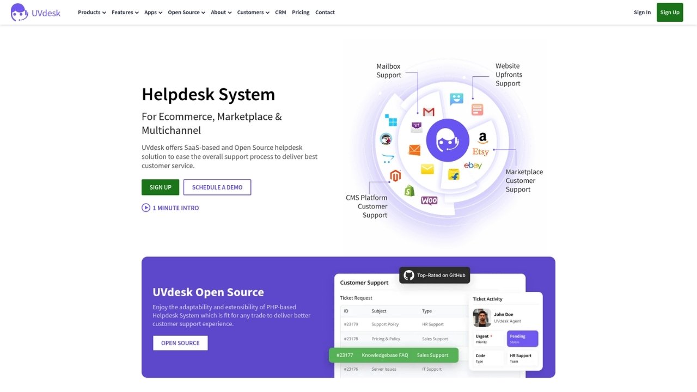Screen dimensions: 697x392
Task: Click the "HR Support" team card
Action: [523, 358]
